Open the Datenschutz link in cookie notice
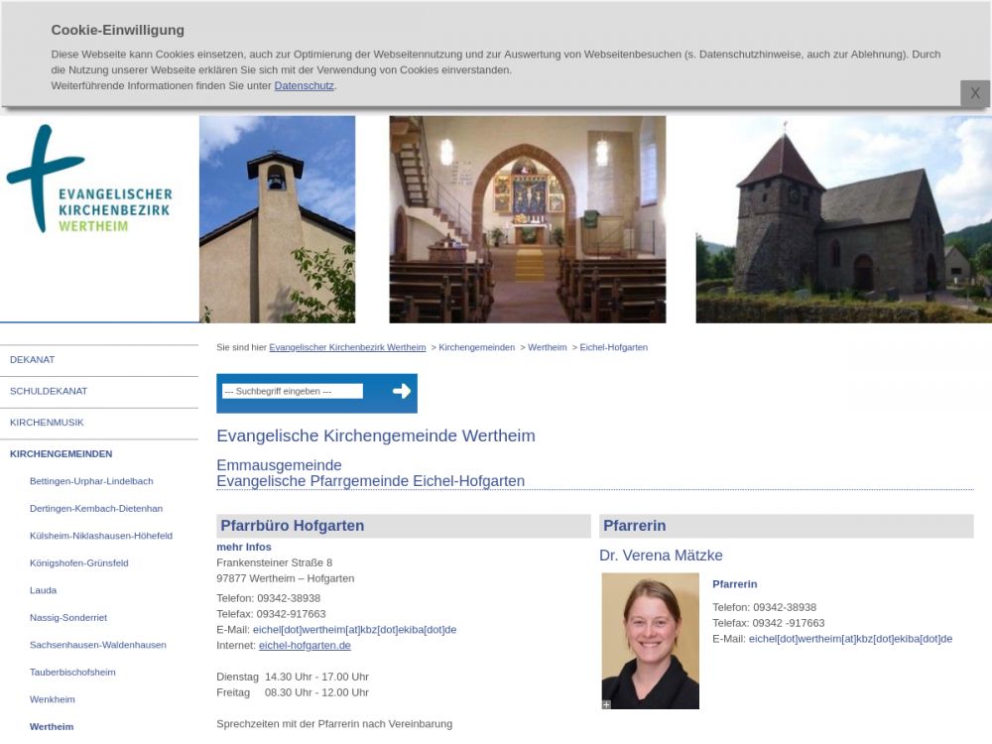 coord(304,86)
